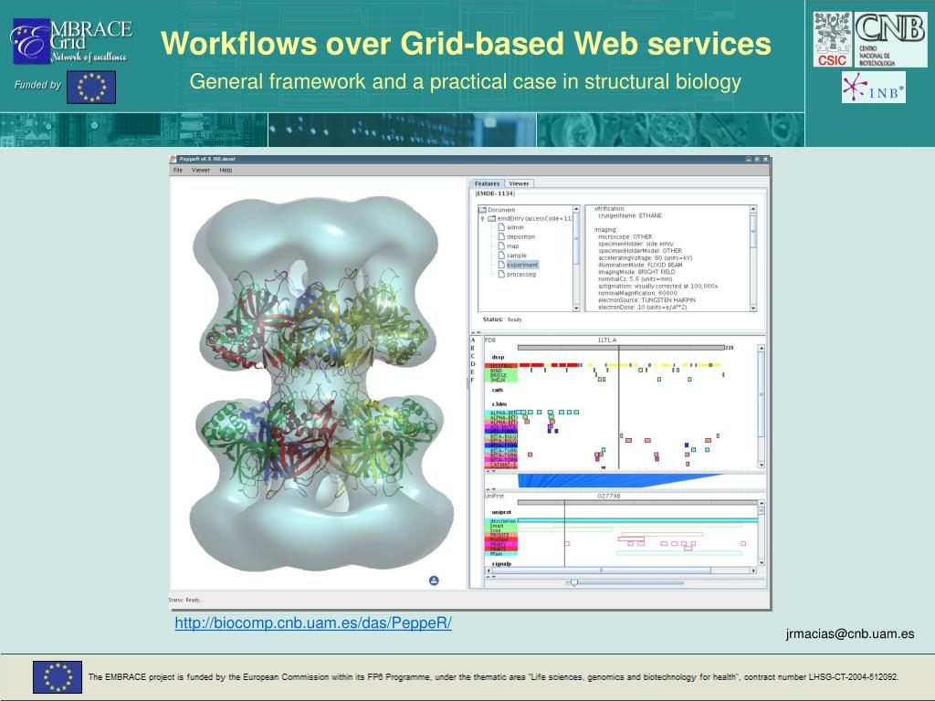Select chain F in the chain list
Screen dimensions: 935x701
pos(473,380)
